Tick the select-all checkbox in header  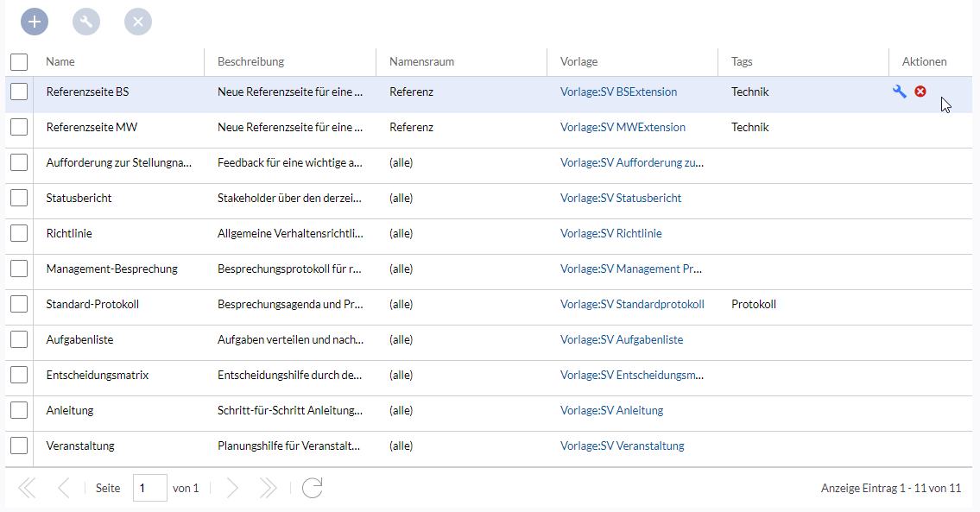[19, 62]
